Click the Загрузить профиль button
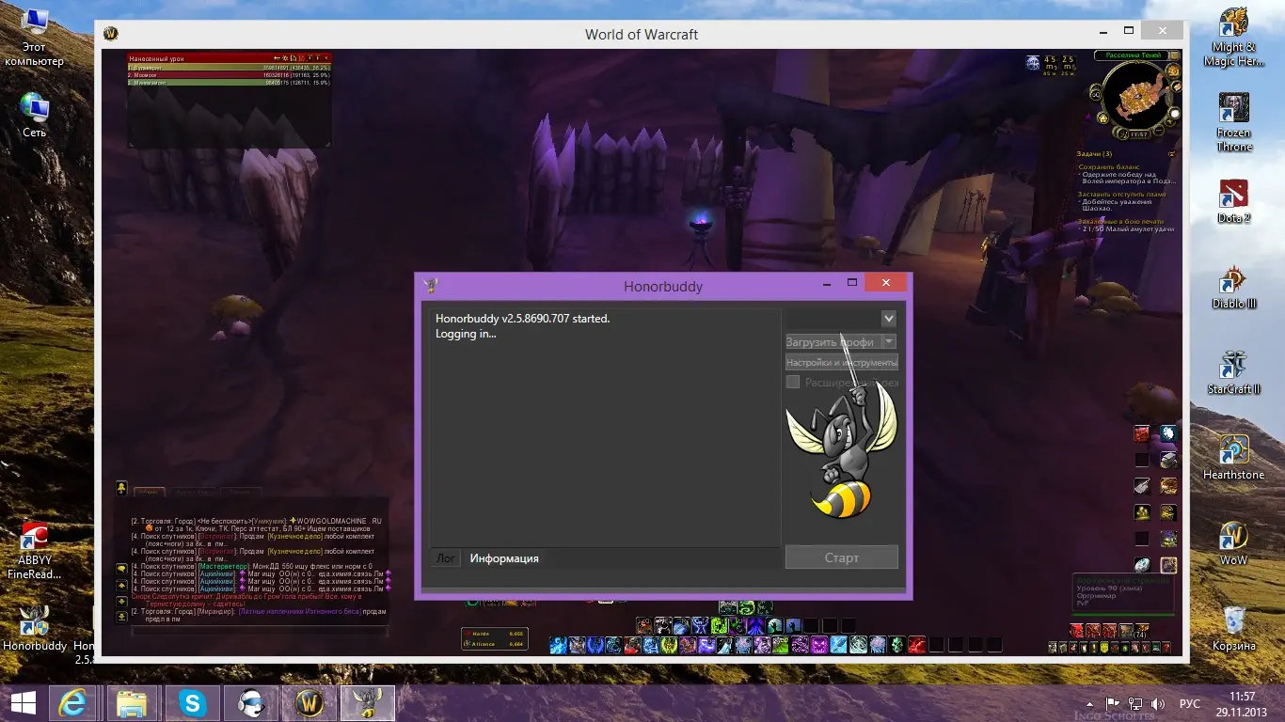The width and height of the screenshot is (1285, 722). (x=833, y=342)
